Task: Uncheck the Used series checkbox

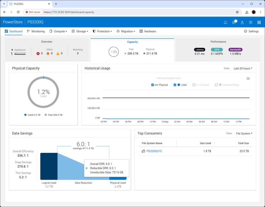Action: click(x=175, y=85)
